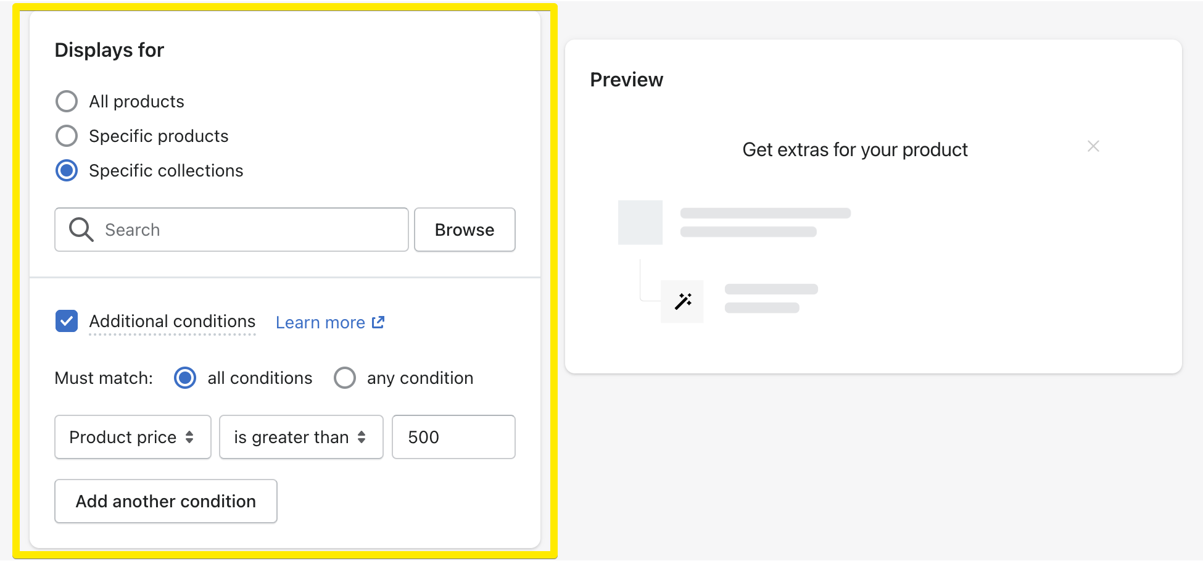Open the is greater than operator dropdown
Viewport: 1203px width, 561px height.
[x=301, y=437]
